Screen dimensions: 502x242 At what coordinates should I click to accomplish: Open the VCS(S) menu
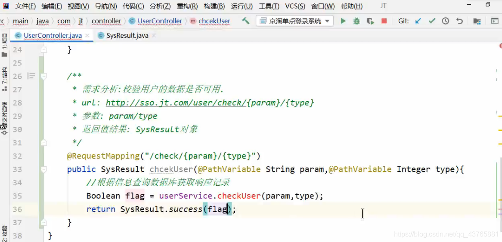pyautogui.click(x=295, y=6)
